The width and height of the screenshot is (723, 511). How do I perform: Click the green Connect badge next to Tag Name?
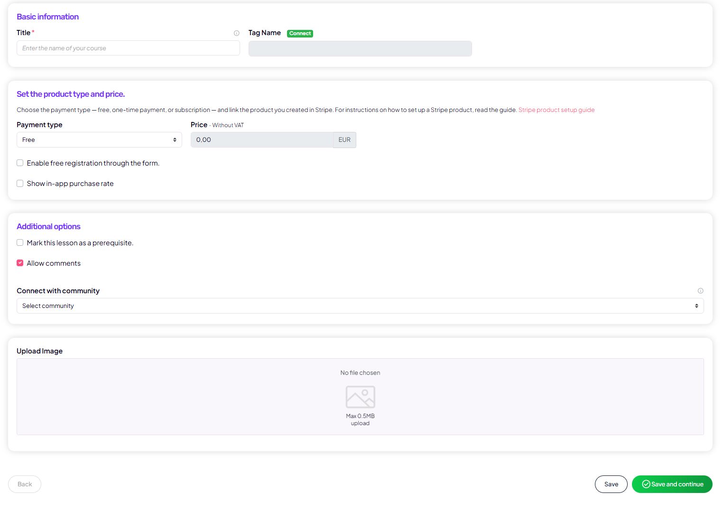[x=300, y=33]
